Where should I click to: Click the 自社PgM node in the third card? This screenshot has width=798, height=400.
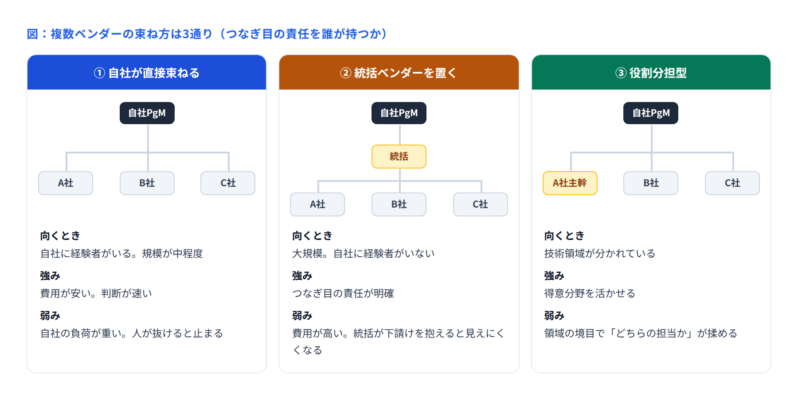pyautogui.click(x=651, y=113)
